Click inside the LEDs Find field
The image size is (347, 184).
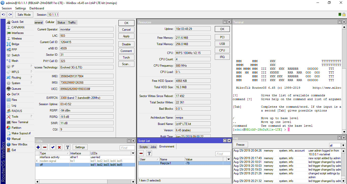coord(127,148)
